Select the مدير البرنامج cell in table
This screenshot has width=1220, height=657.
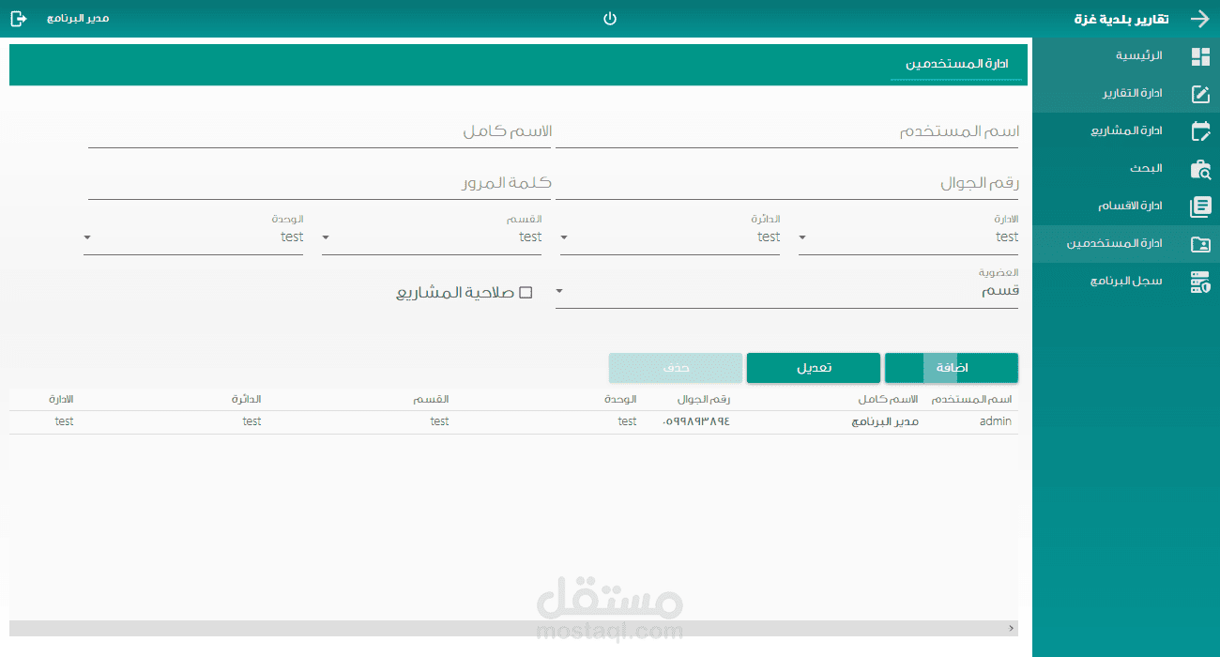[x=885, y=421]
